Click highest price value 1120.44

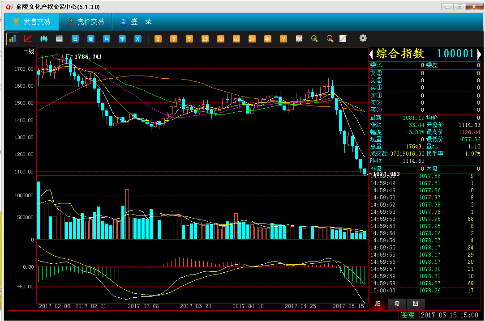[469, 132]
